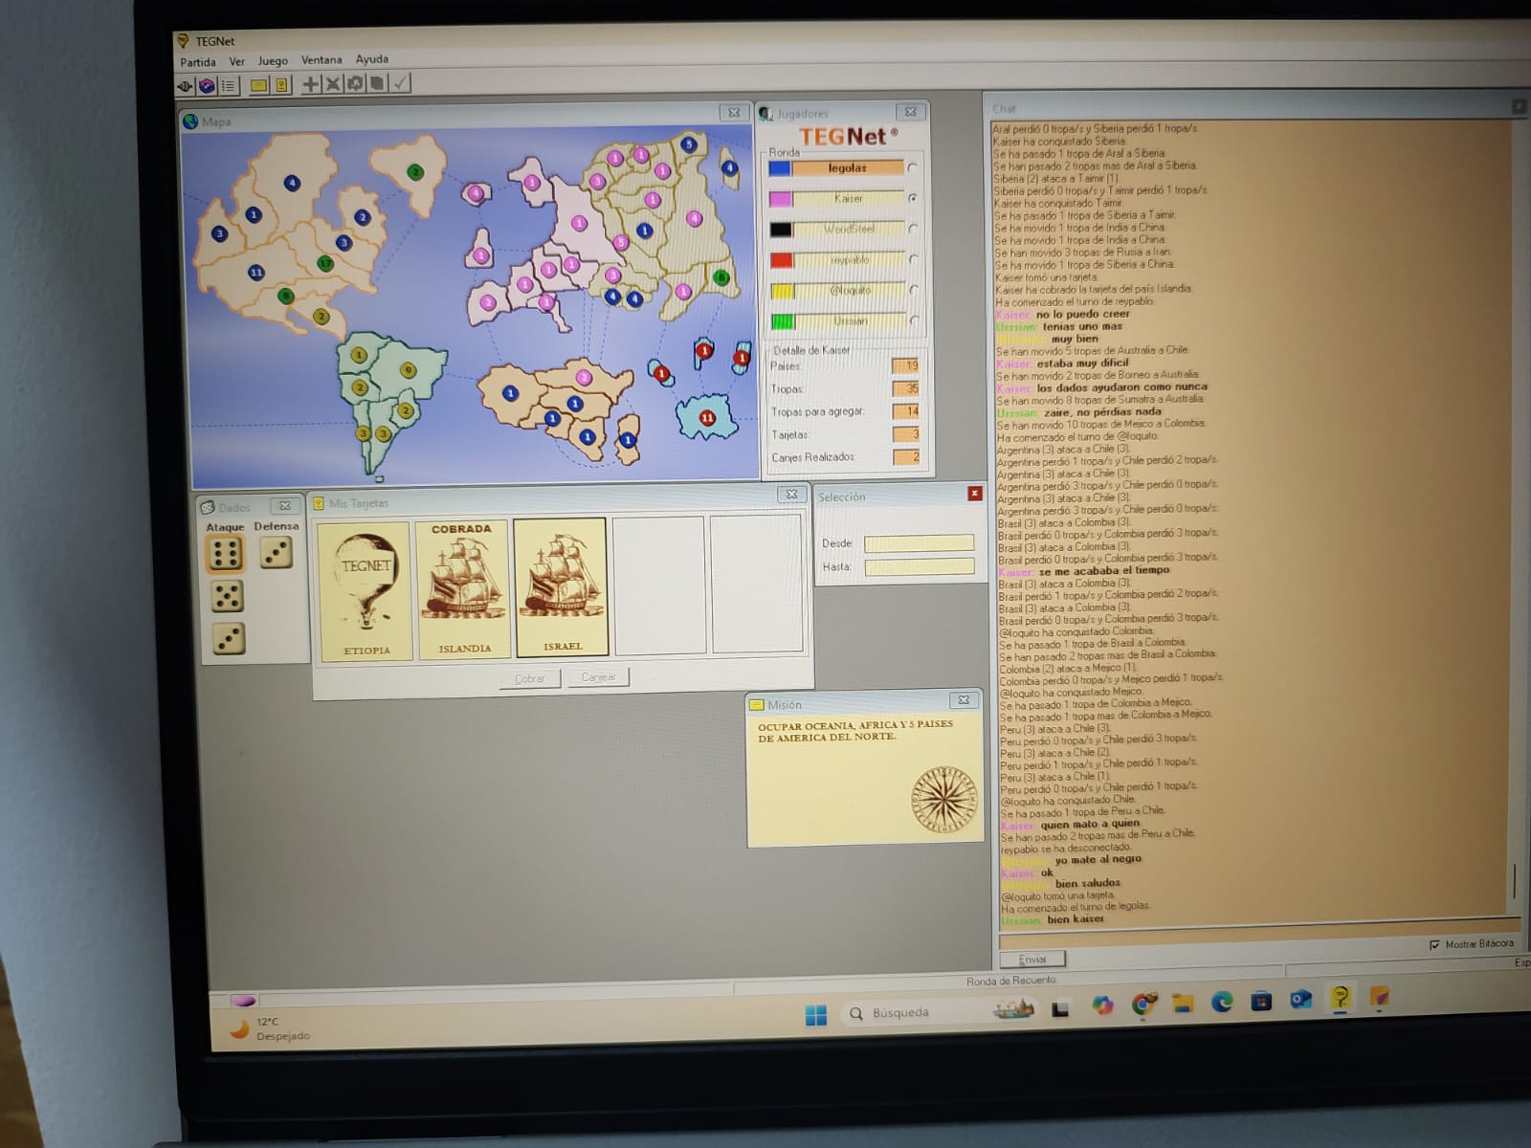Click @loquito yellow color swatch

[x=782, y=291]
